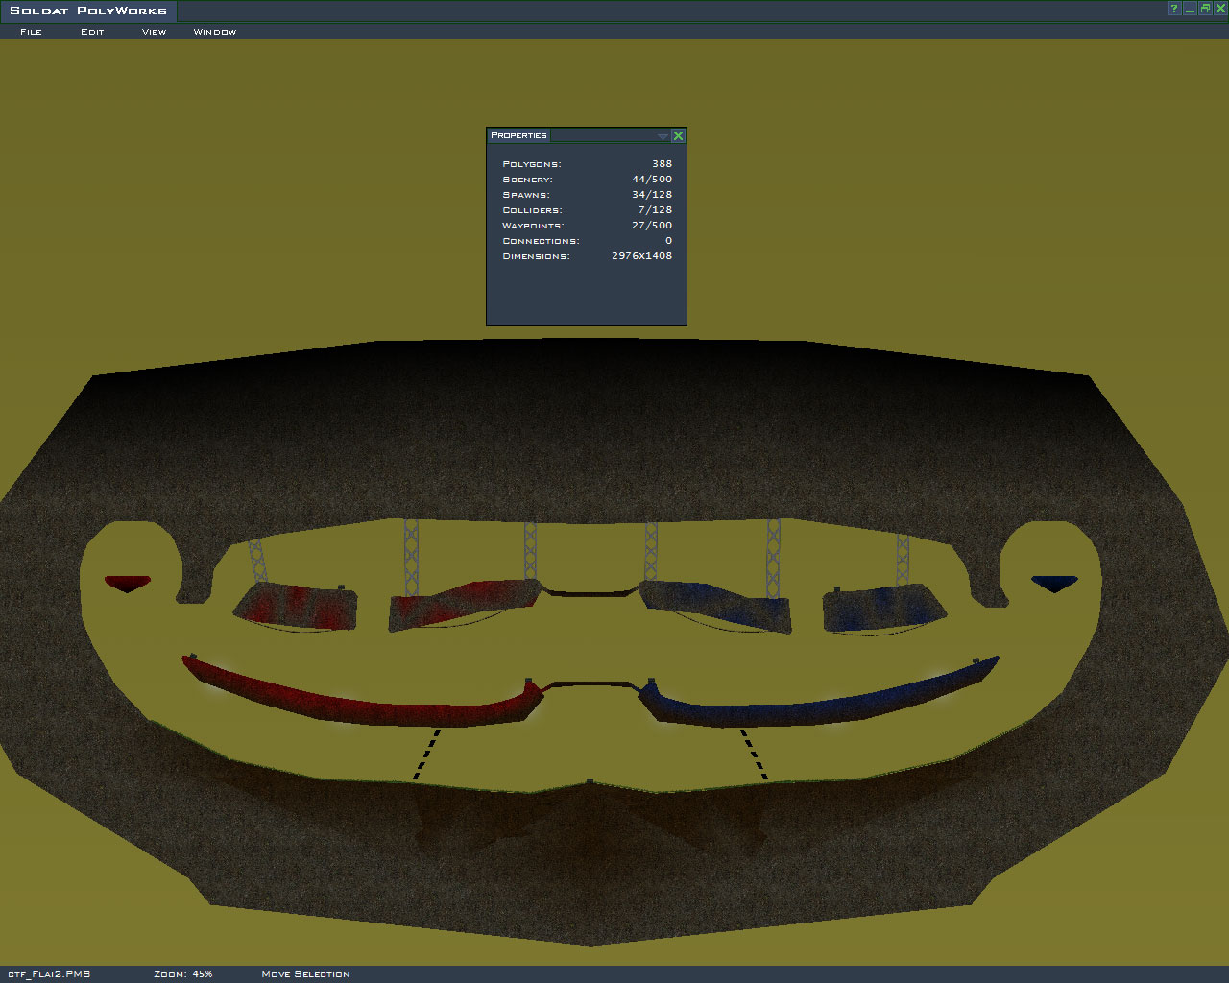Open the File menu
The width and height of the screenshot is (1229, 983).
[x=31, y=32]
